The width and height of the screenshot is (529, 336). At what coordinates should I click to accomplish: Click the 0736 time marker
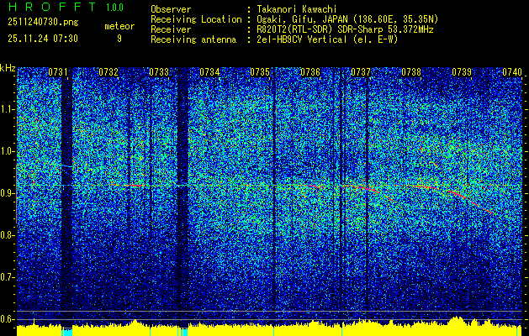tap(310, 72)
